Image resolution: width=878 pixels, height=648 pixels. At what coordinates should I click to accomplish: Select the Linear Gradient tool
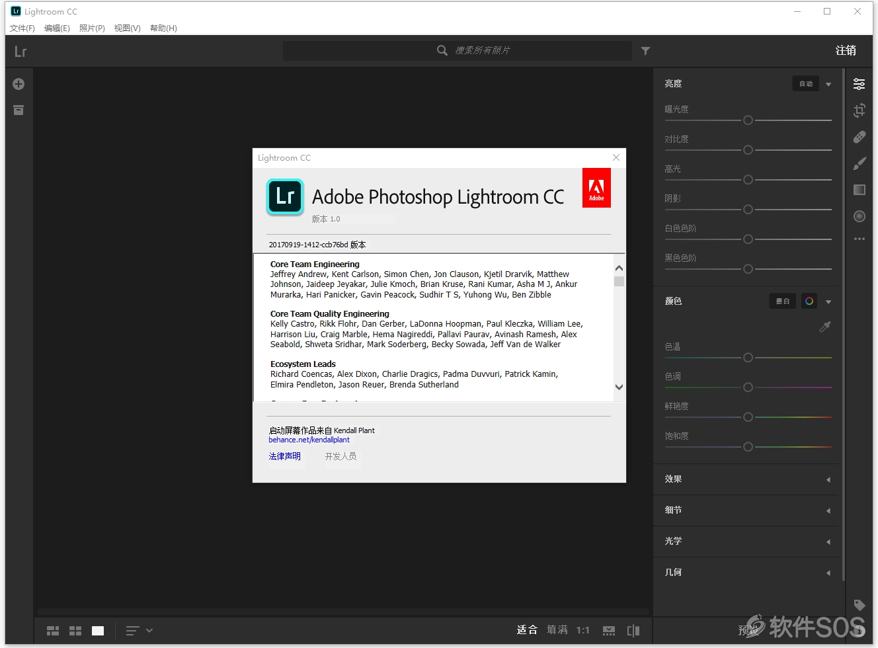pyautogui.click(x=859, y=190)
